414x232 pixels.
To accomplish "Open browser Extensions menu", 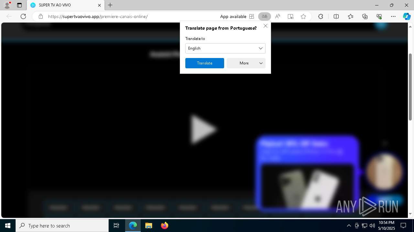I will 321,16.
